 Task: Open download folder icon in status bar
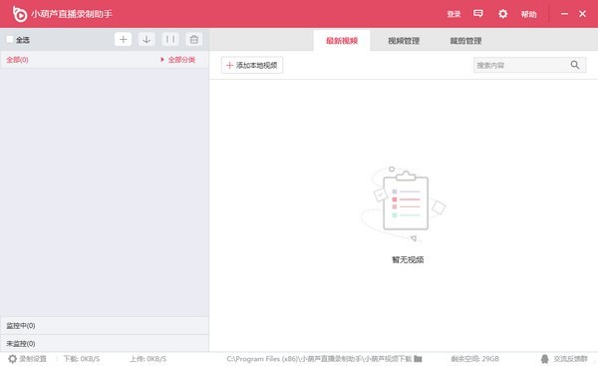(418, 359)
